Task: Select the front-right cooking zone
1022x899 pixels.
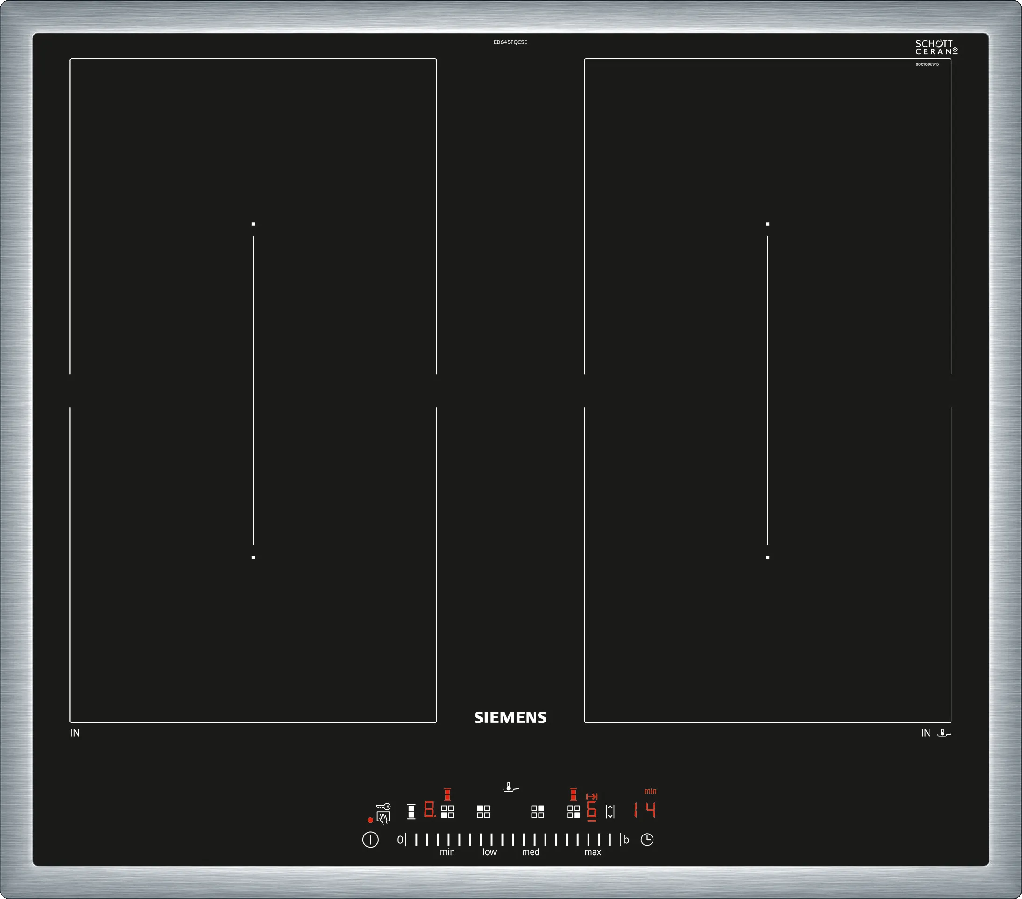Action: point(574,812)
